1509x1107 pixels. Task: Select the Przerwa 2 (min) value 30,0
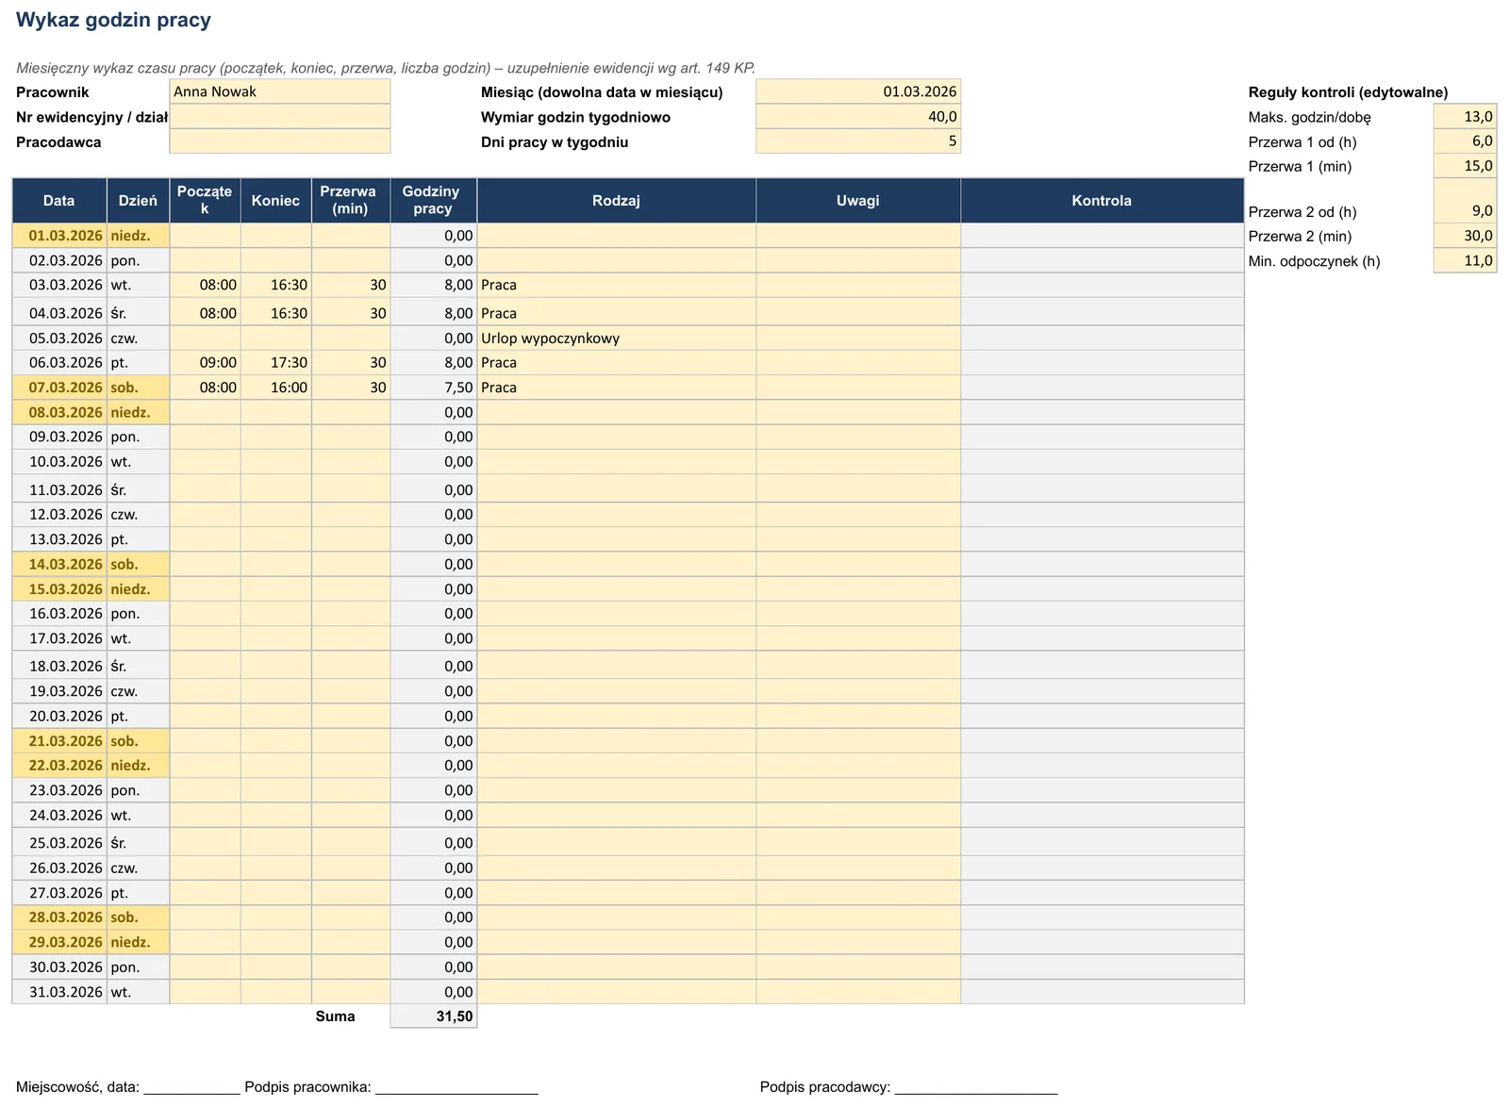tap(1465, 236)
